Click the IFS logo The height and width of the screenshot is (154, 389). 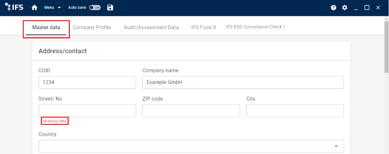point(14,7)
